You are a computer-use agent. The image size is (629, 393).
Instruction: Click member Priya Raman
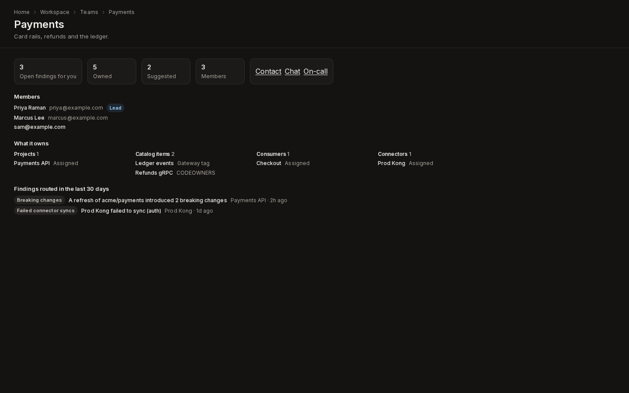30,108
